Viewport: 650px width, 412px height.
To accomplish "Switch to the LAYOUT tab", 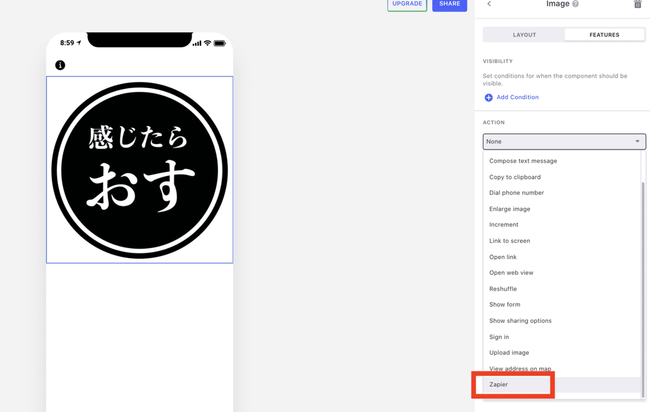I will 524,35.
